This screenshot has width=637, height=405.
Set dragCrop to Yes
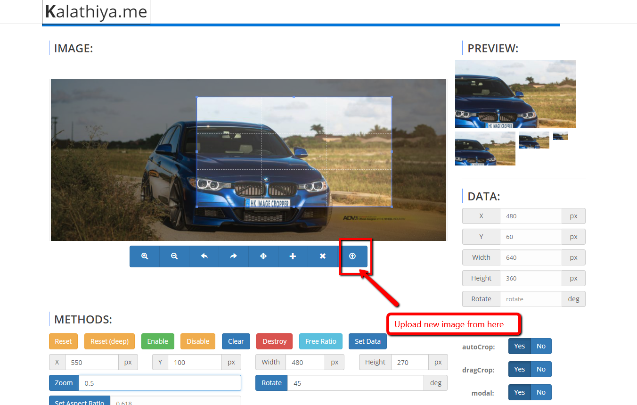[519, 369]
